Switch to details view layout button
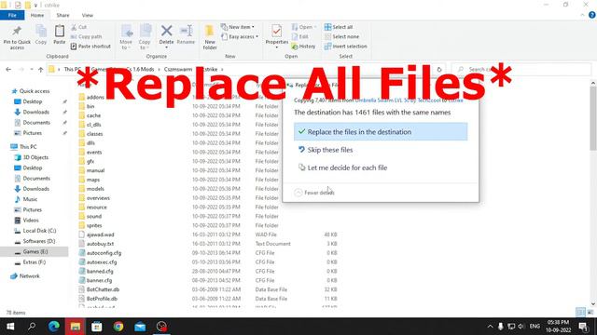597x335 pixels. click(x=580, y=313)
